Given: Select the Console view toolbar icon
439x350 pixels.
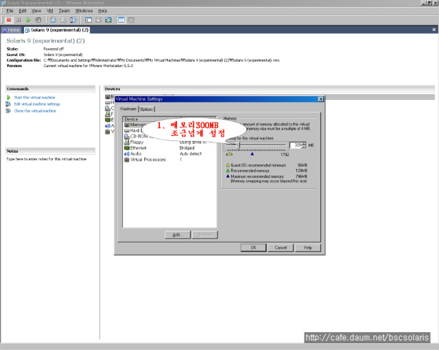Looking at the screenshot, I should click(131, 20).
